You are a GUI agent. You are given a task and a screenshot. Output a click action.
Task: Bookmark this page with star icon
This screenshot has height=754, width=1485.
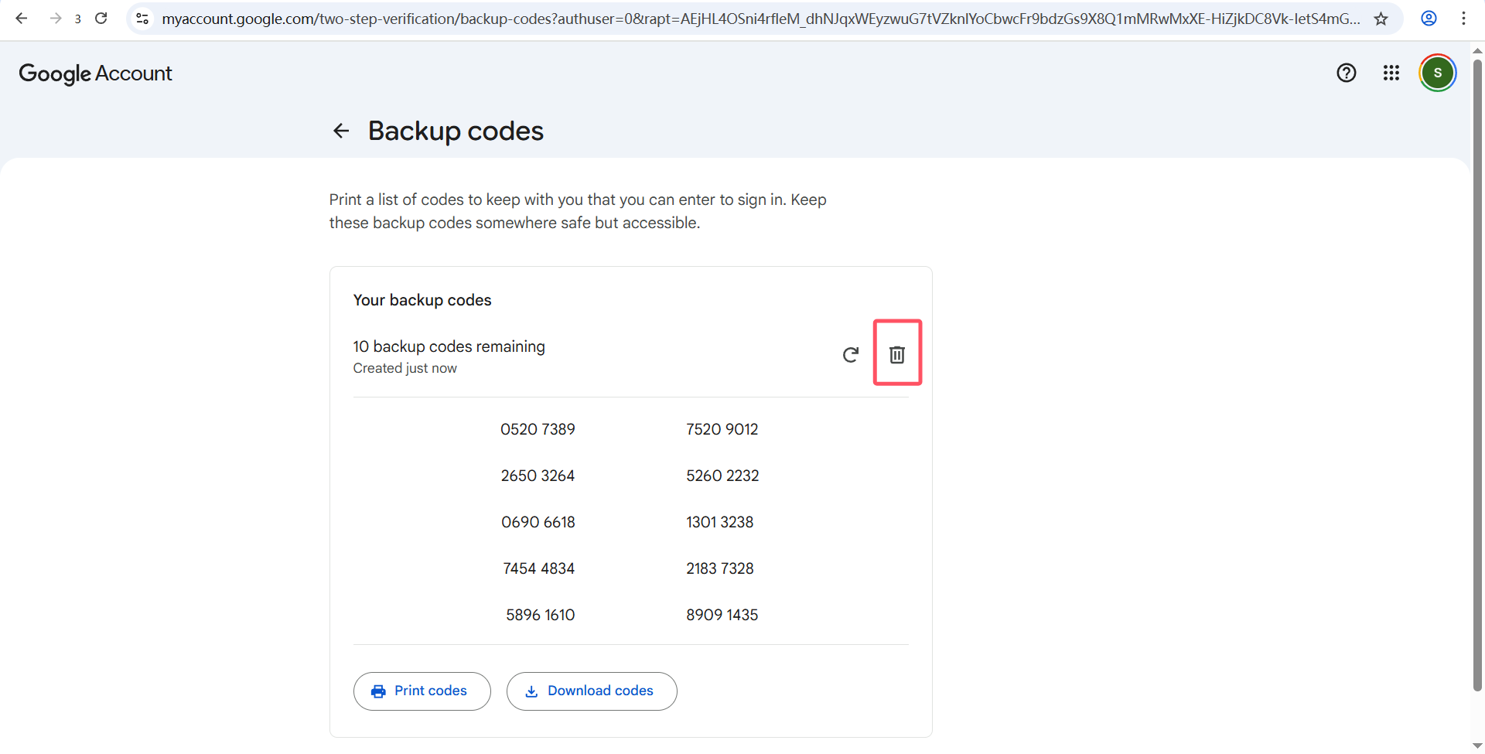1381,19
